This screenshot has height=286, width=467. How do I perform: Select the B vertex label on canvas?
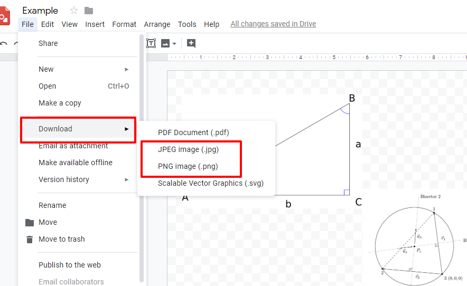[x=352, y=98]
